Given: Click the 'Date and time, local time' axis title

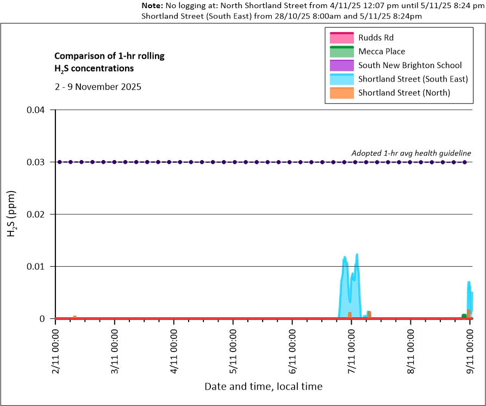Looking at the screenshot, I should [263, 387].
